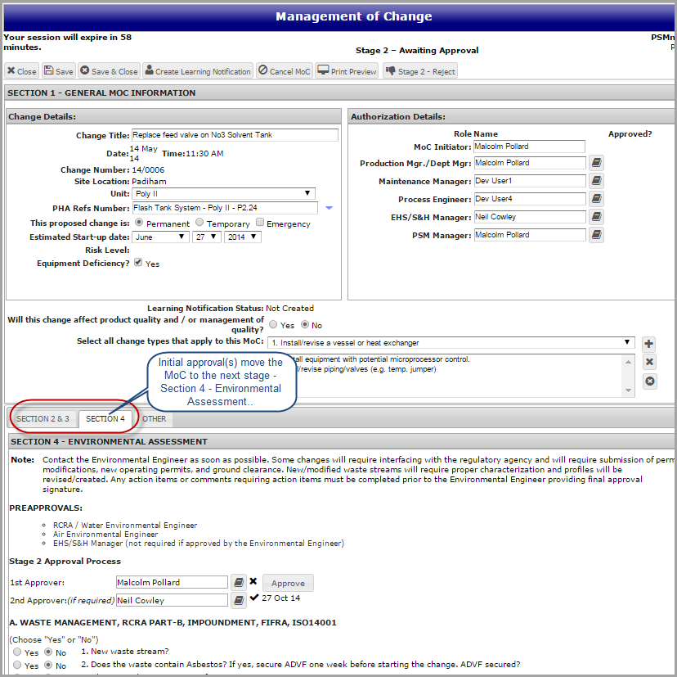This screenshot has height=677, width=677.
Task: Open the Unit dropdown showing Poly II
Action: tap(223, 193)
